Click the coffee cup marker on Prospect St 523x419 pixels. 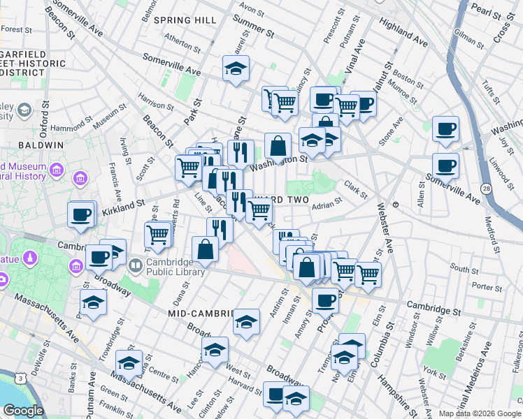click(x=326, y=302)
